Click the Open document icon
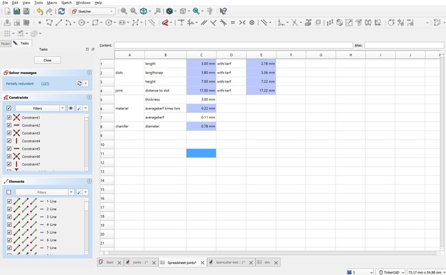This screenshot has width=446, height=275. tap(16, 11)
